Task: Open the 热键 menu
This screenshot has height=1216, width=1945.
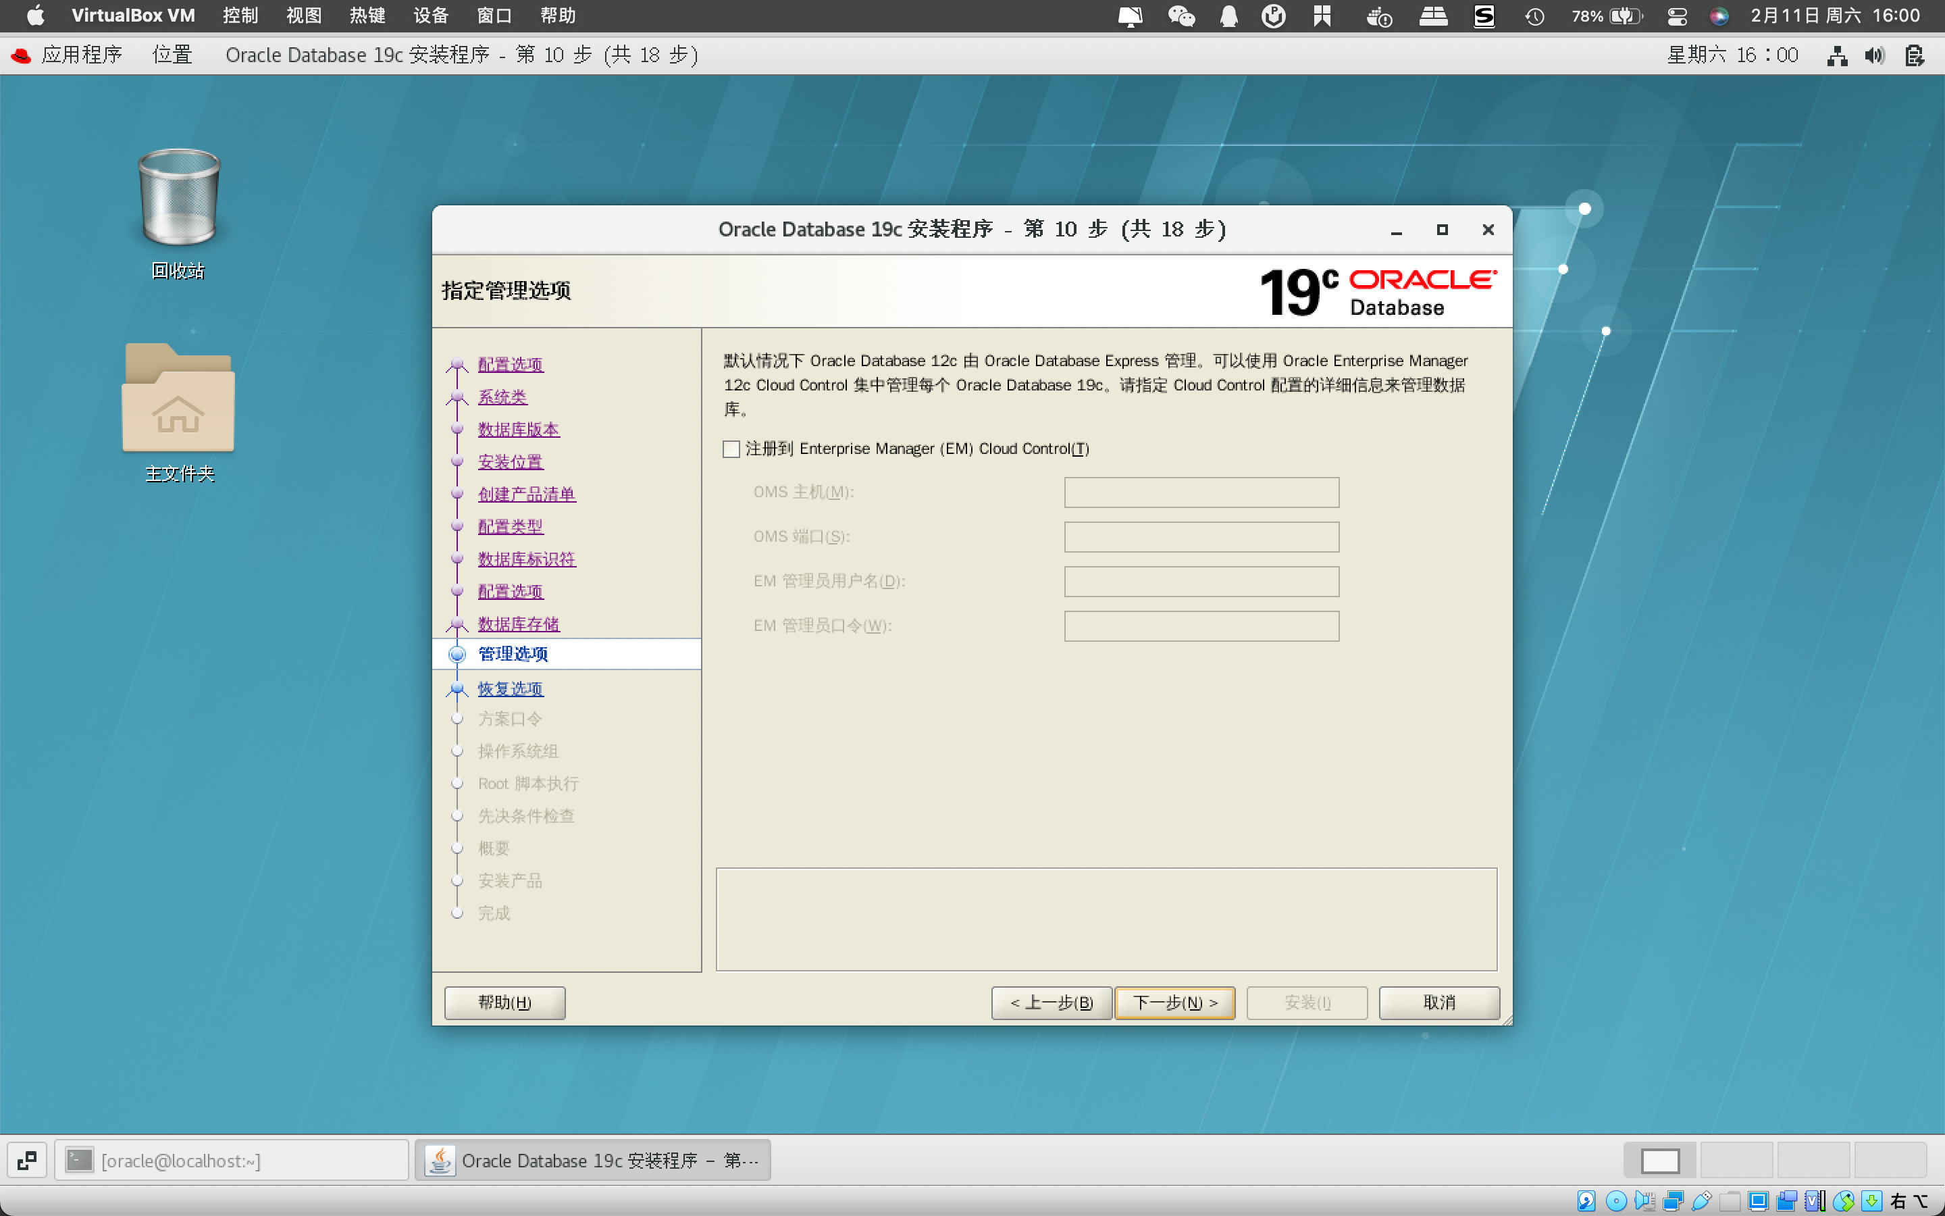Action: (367, 16)
